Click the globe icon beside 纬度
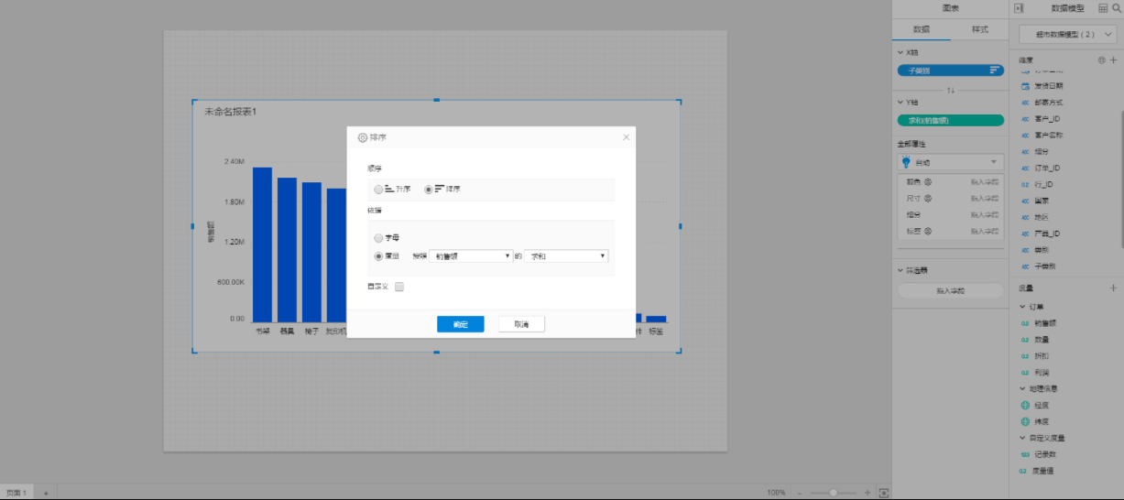The image size is (1124, 500). 1025,421
